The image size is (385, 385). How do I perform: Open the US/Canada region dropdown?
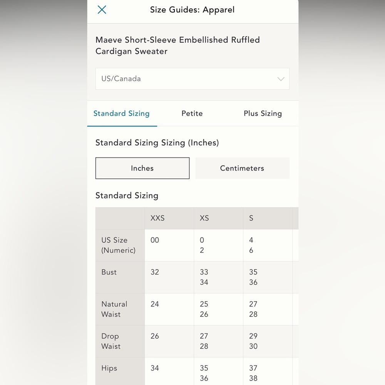[192, 79]
